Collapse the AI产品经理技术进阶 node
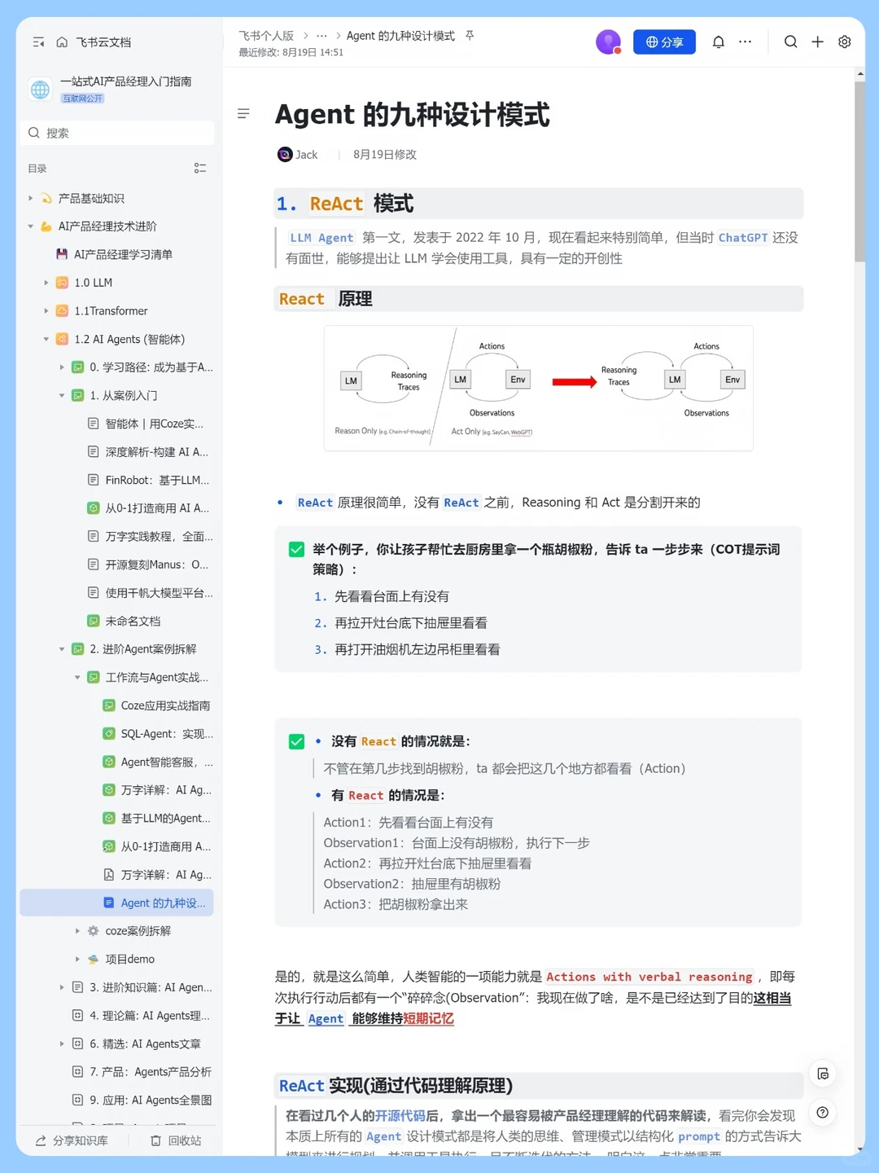Image resolution: width=879 pixels, height=1173 pixels. pos(31,226)
